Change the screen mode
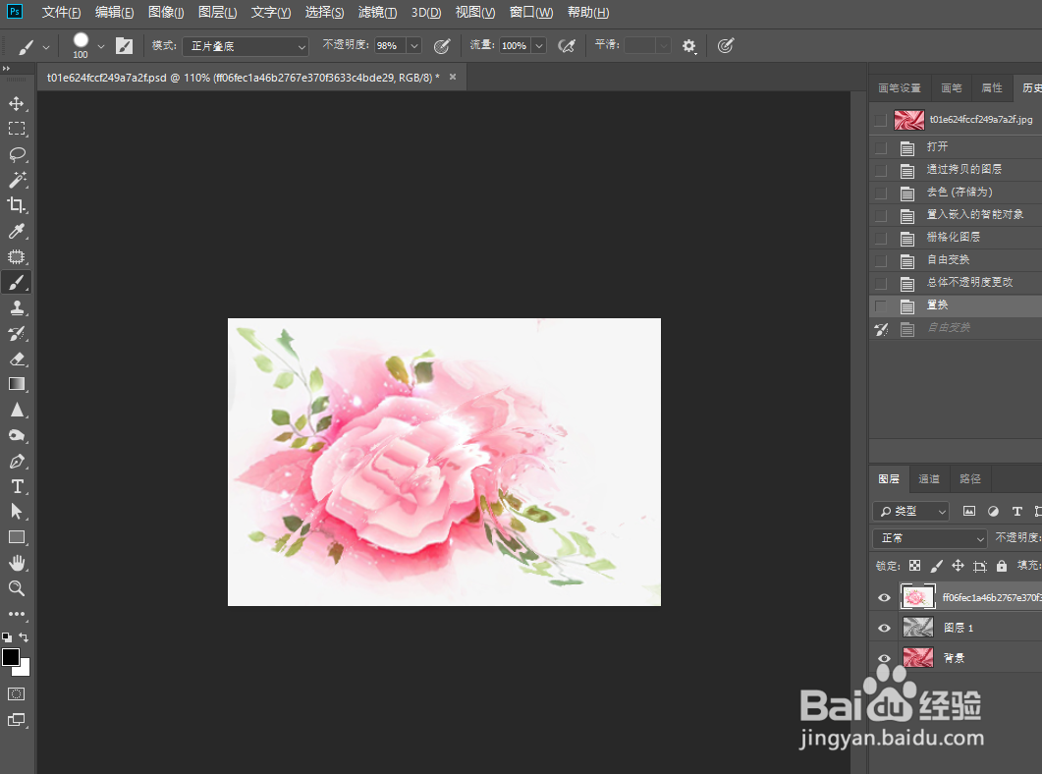Image resolution: width=1042 pixels, height=774 pixels. point(17,720)
